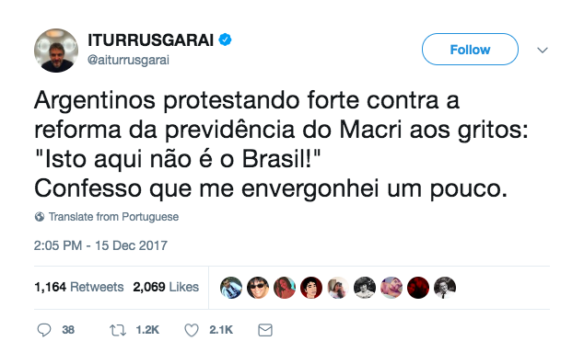The height and width of the screenshot is (364, 584).
Task: Open the last liker avatar in row
Action: (x=445, y=288)
